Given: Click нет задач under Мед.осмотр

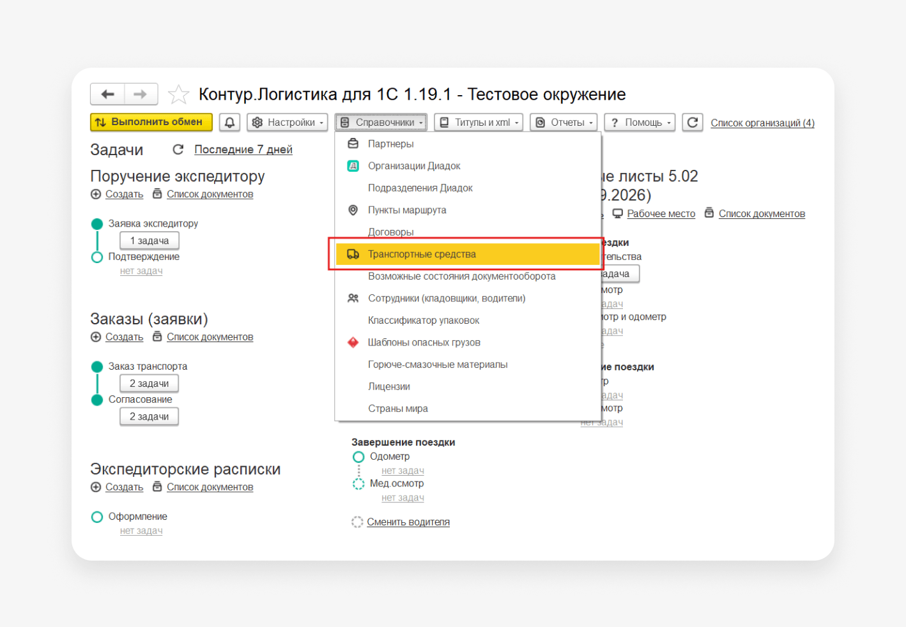Looking at the screenshot, I should click(403, 497).
